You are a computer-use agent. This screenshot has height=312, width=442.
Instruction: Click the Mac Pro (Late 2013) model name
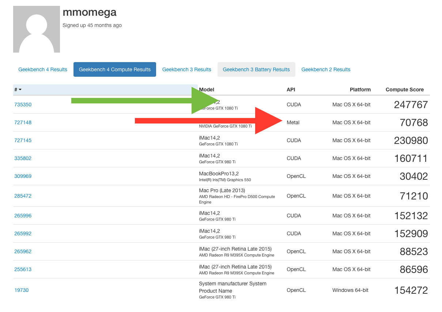coord(222,190)
